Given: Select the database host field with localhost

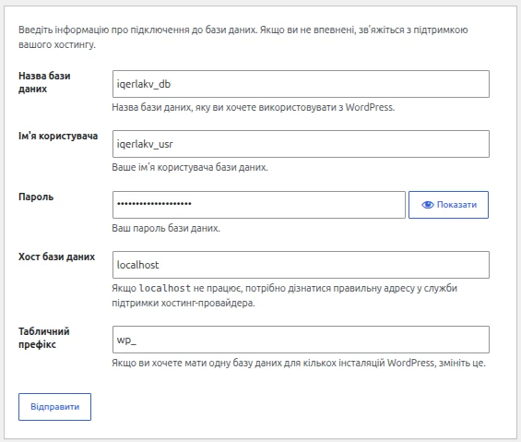Looking at the screenshot, I should coord(301,265).
